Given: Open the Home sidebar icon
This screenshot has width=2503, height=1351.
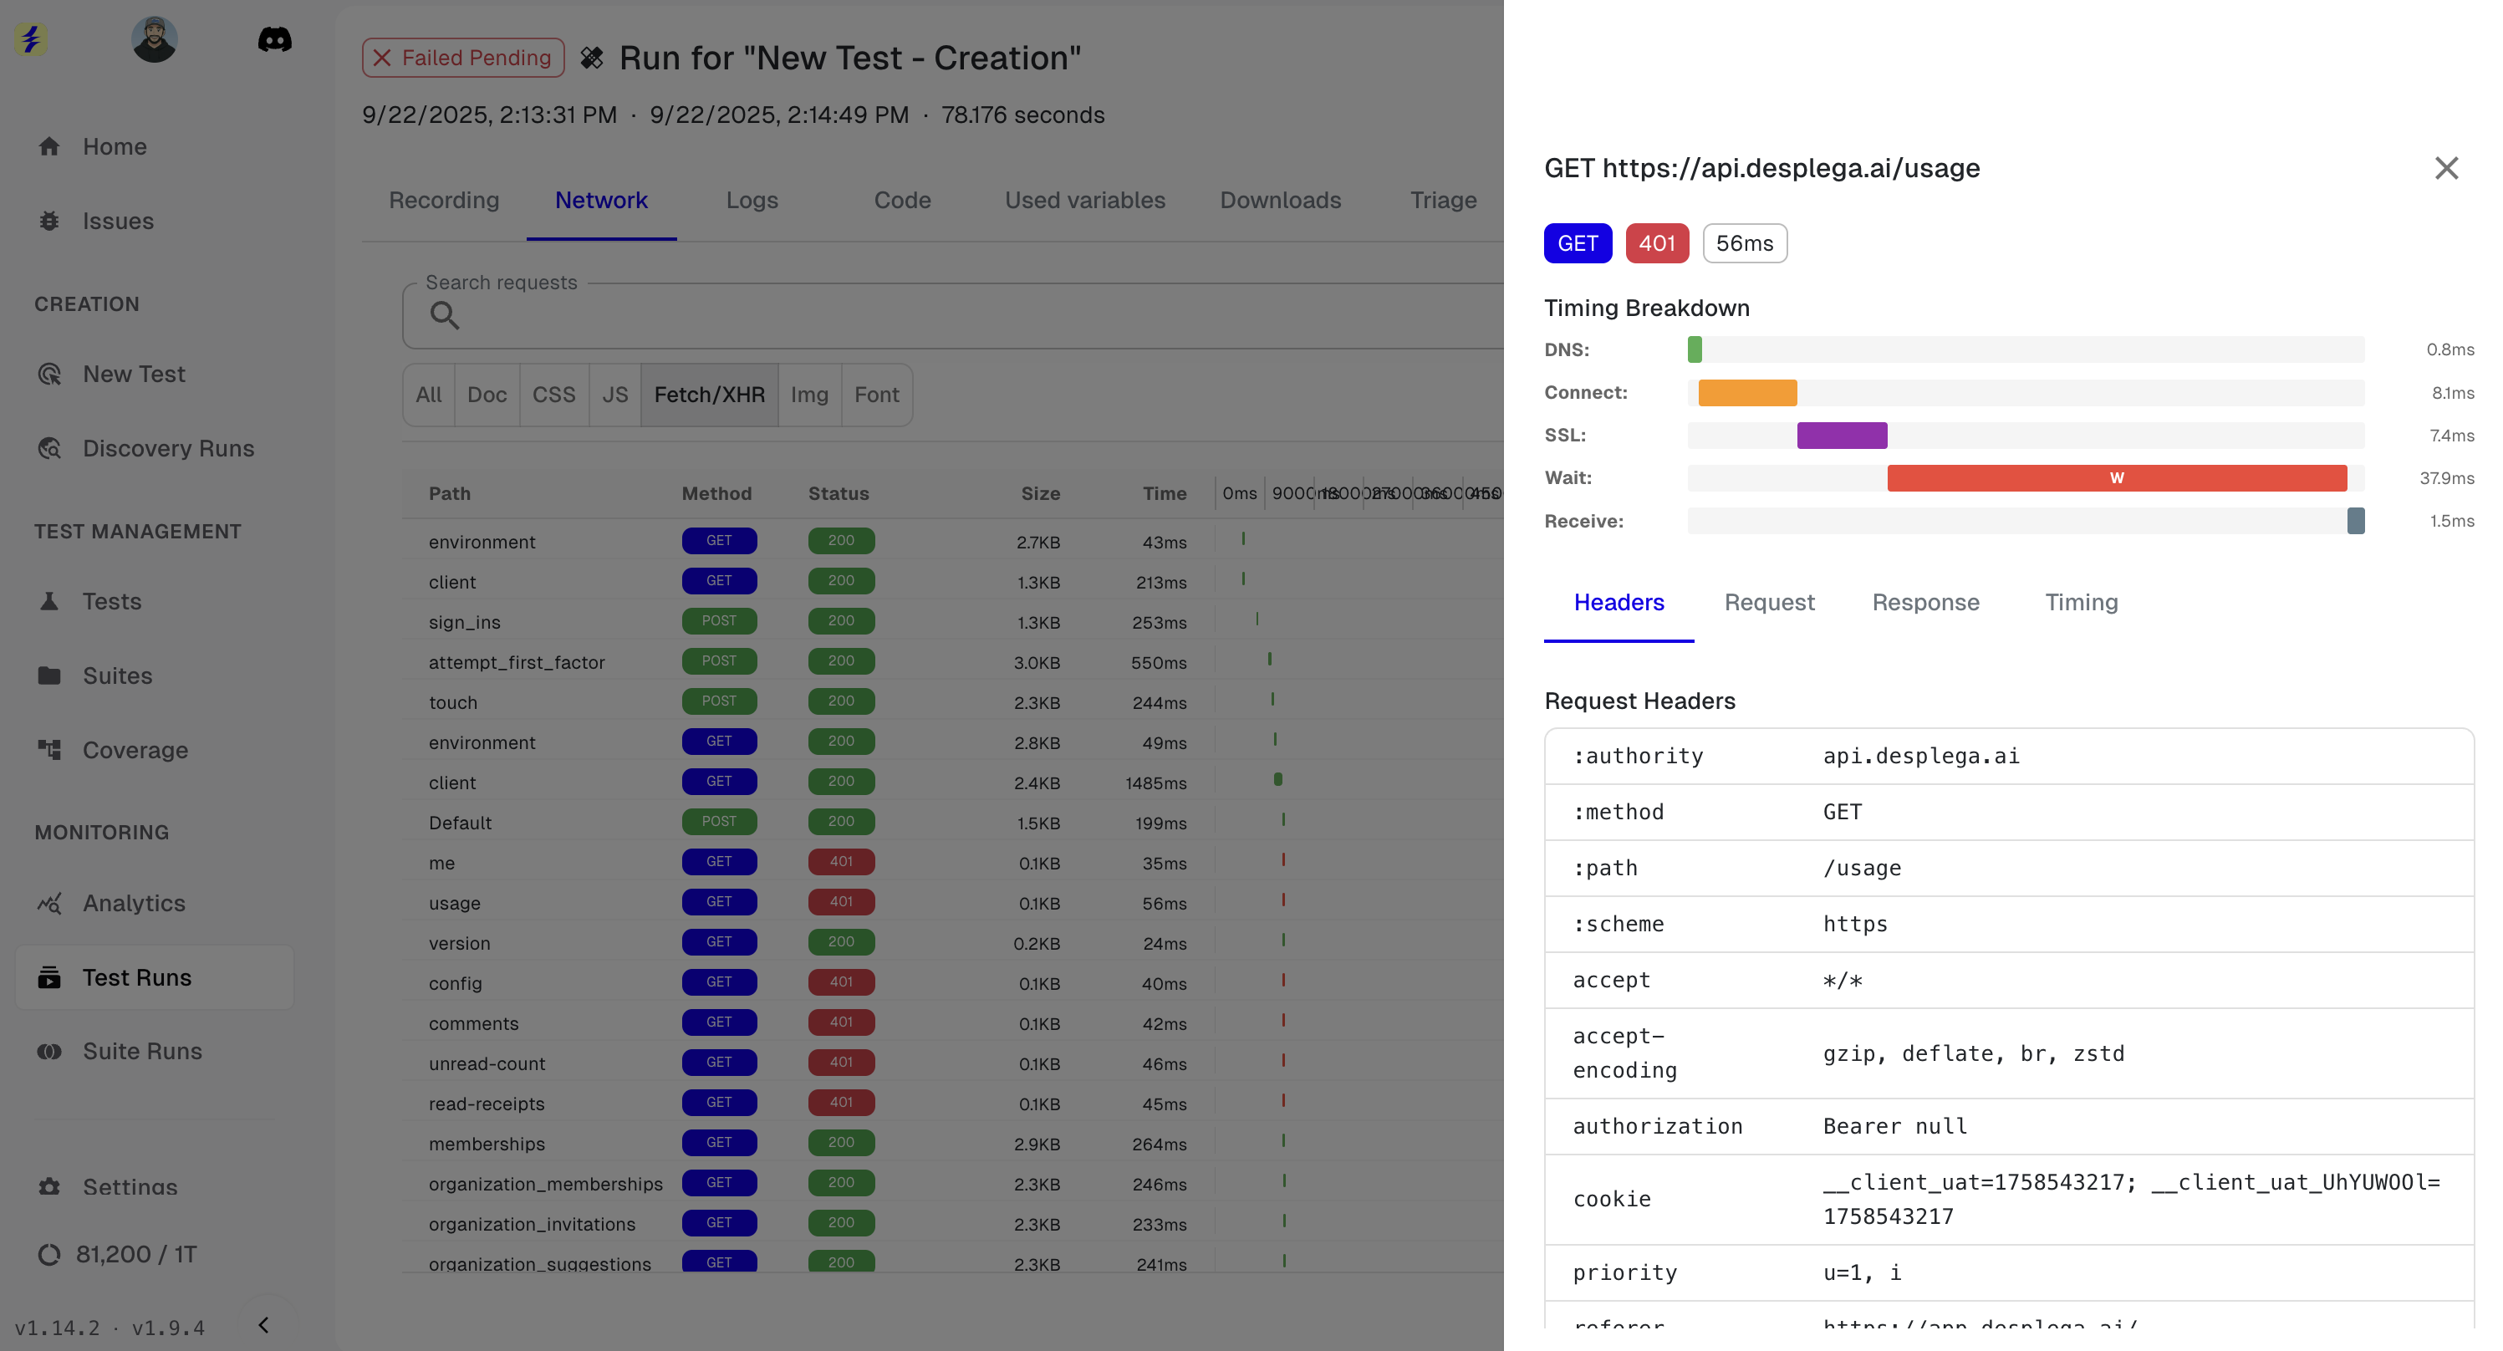Looking at the screenshot, I should (49, 147).
